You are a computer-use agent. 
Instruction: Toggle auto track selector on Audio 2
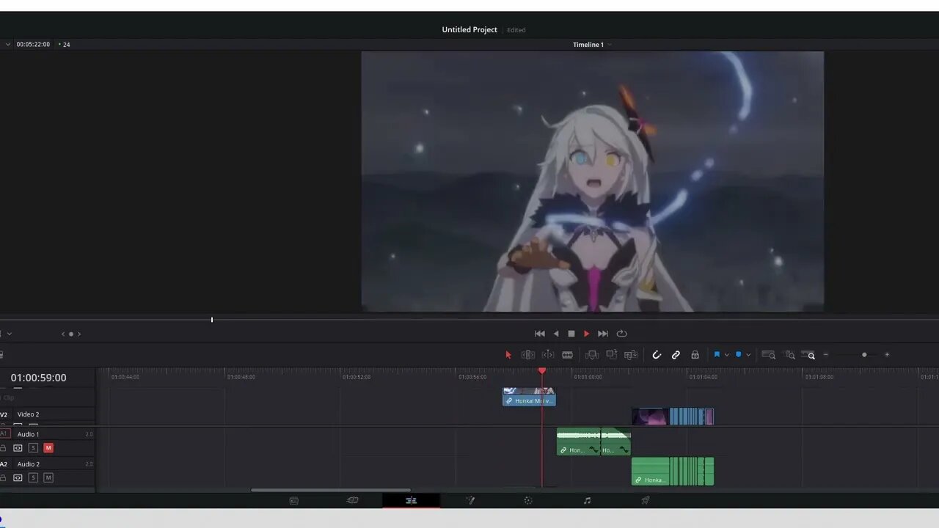pyautogui.click(x=18, y=478)
